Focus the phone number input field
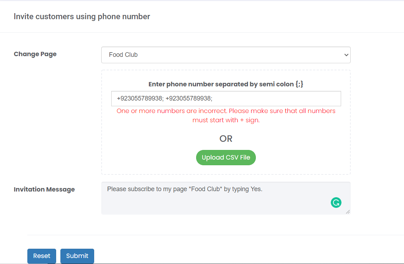 [x=226, y=98]
